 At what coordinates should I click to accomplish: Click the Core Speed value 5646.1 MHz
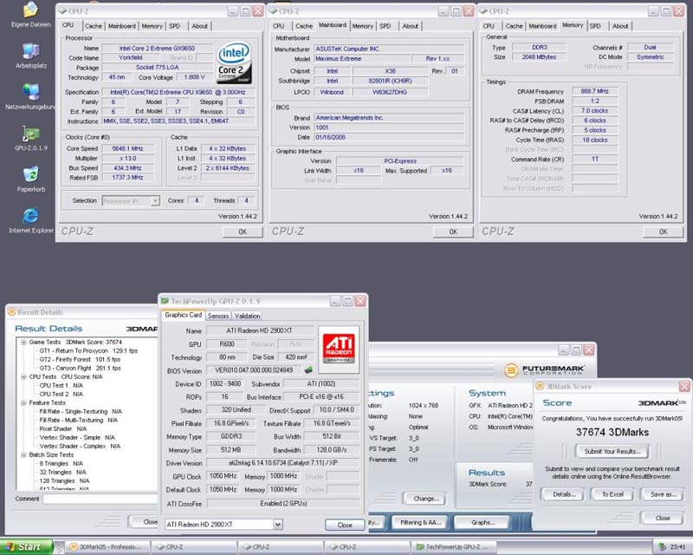pyautogui.click(x=127, y=148)
